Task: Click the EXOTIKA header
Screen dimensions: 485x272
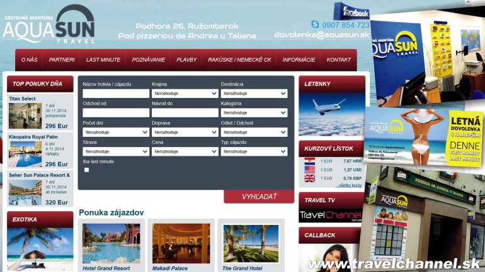Action: (40, 220)
